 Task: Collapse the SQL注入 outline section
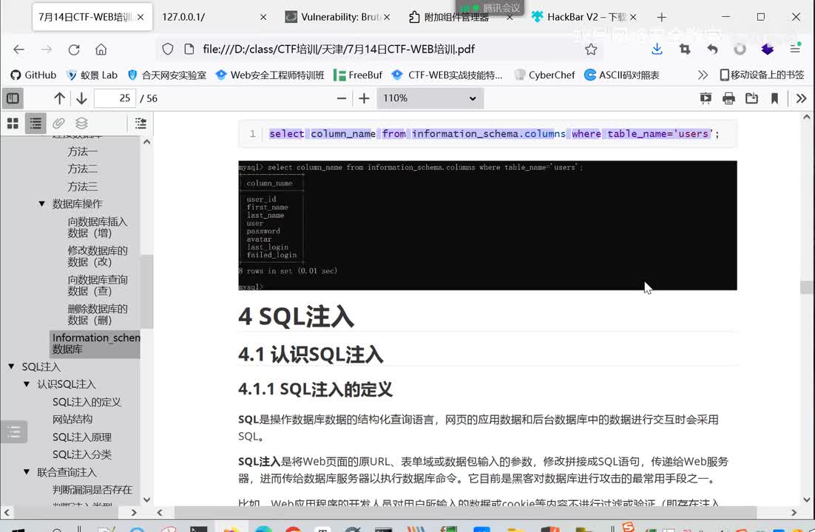click(11, 366)
